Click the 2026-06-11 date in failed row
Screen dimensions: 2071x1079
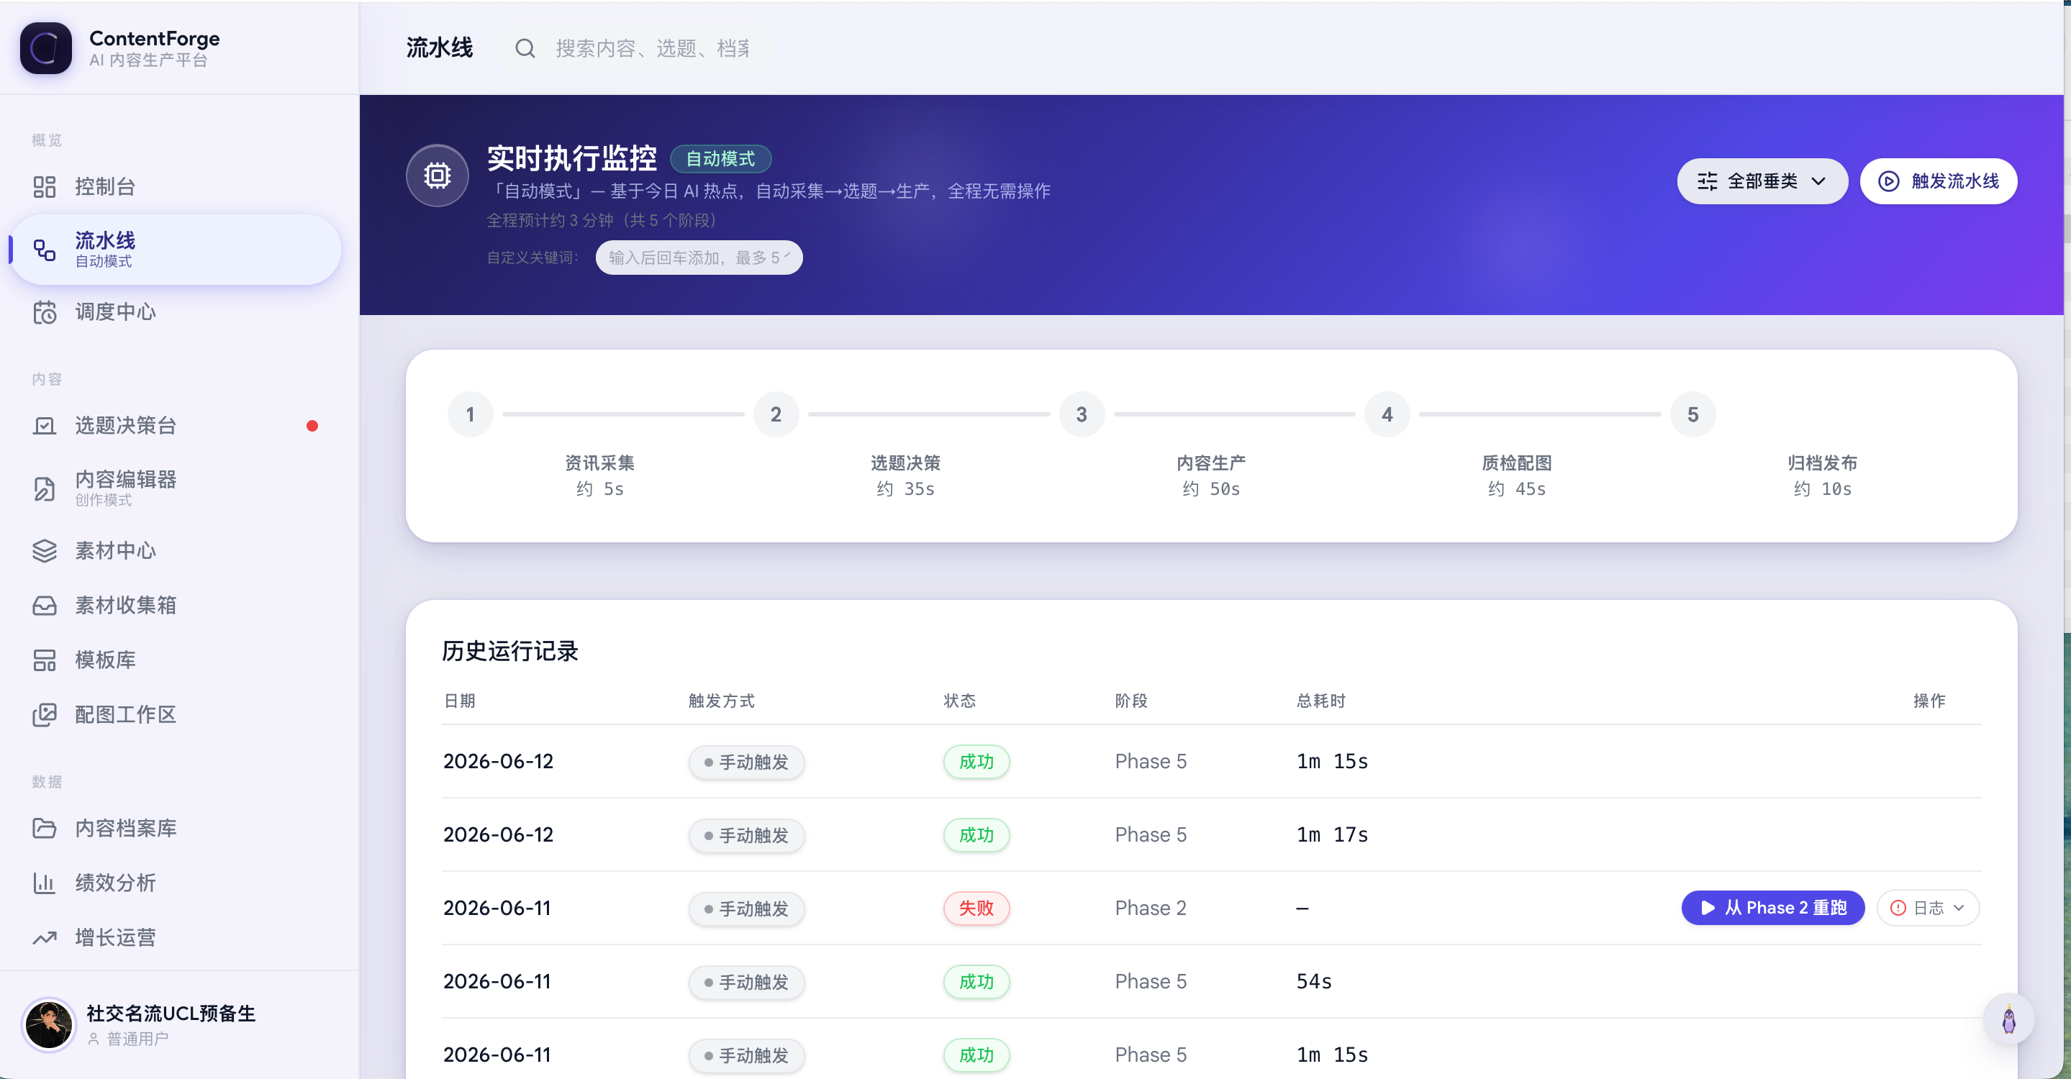pos(497,908)
